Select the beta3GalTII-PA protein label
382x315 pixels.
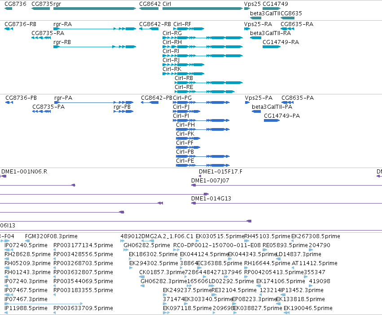(x=272, y=107)
